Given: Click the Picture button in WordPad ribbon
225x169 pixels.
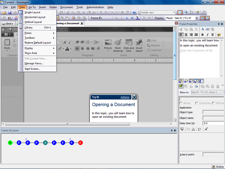Looking at the screenshot, I should (x=108, y=45).
